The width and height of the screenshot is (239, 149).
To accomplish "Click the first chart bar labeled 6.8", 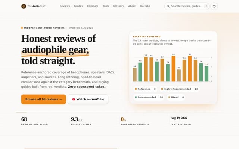I will coord(135,74).
